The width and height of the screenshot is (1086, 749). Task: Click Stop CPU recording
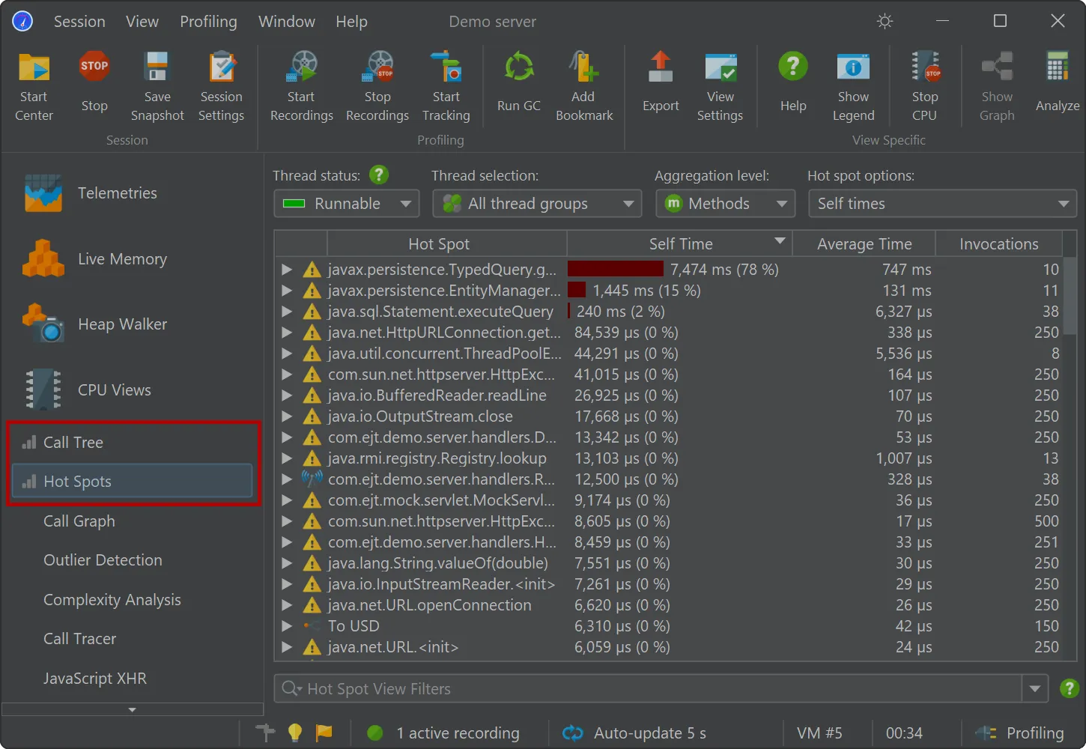pyautogui.click(x=925, y=86)
